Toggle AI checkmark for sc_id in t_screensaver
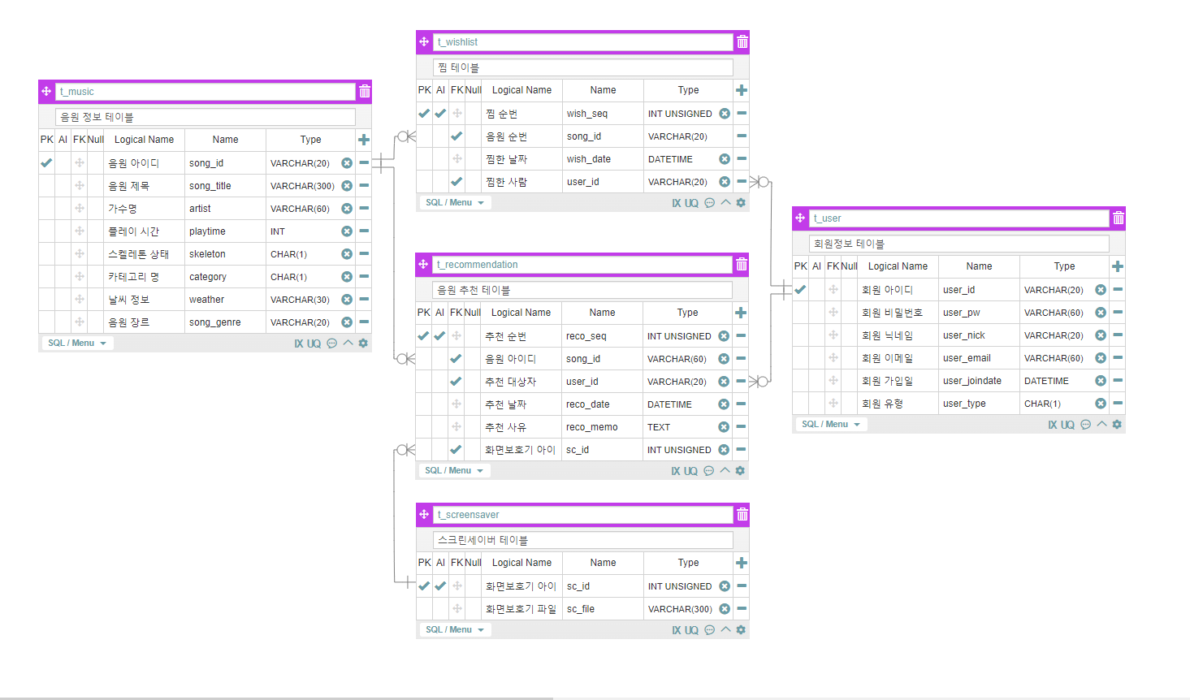1190x700 pixels. pyautogui.click(x=440, y=586)
